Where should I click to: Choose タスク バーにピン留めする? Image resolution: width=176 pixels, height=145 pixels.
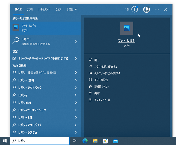coord(107,73)
